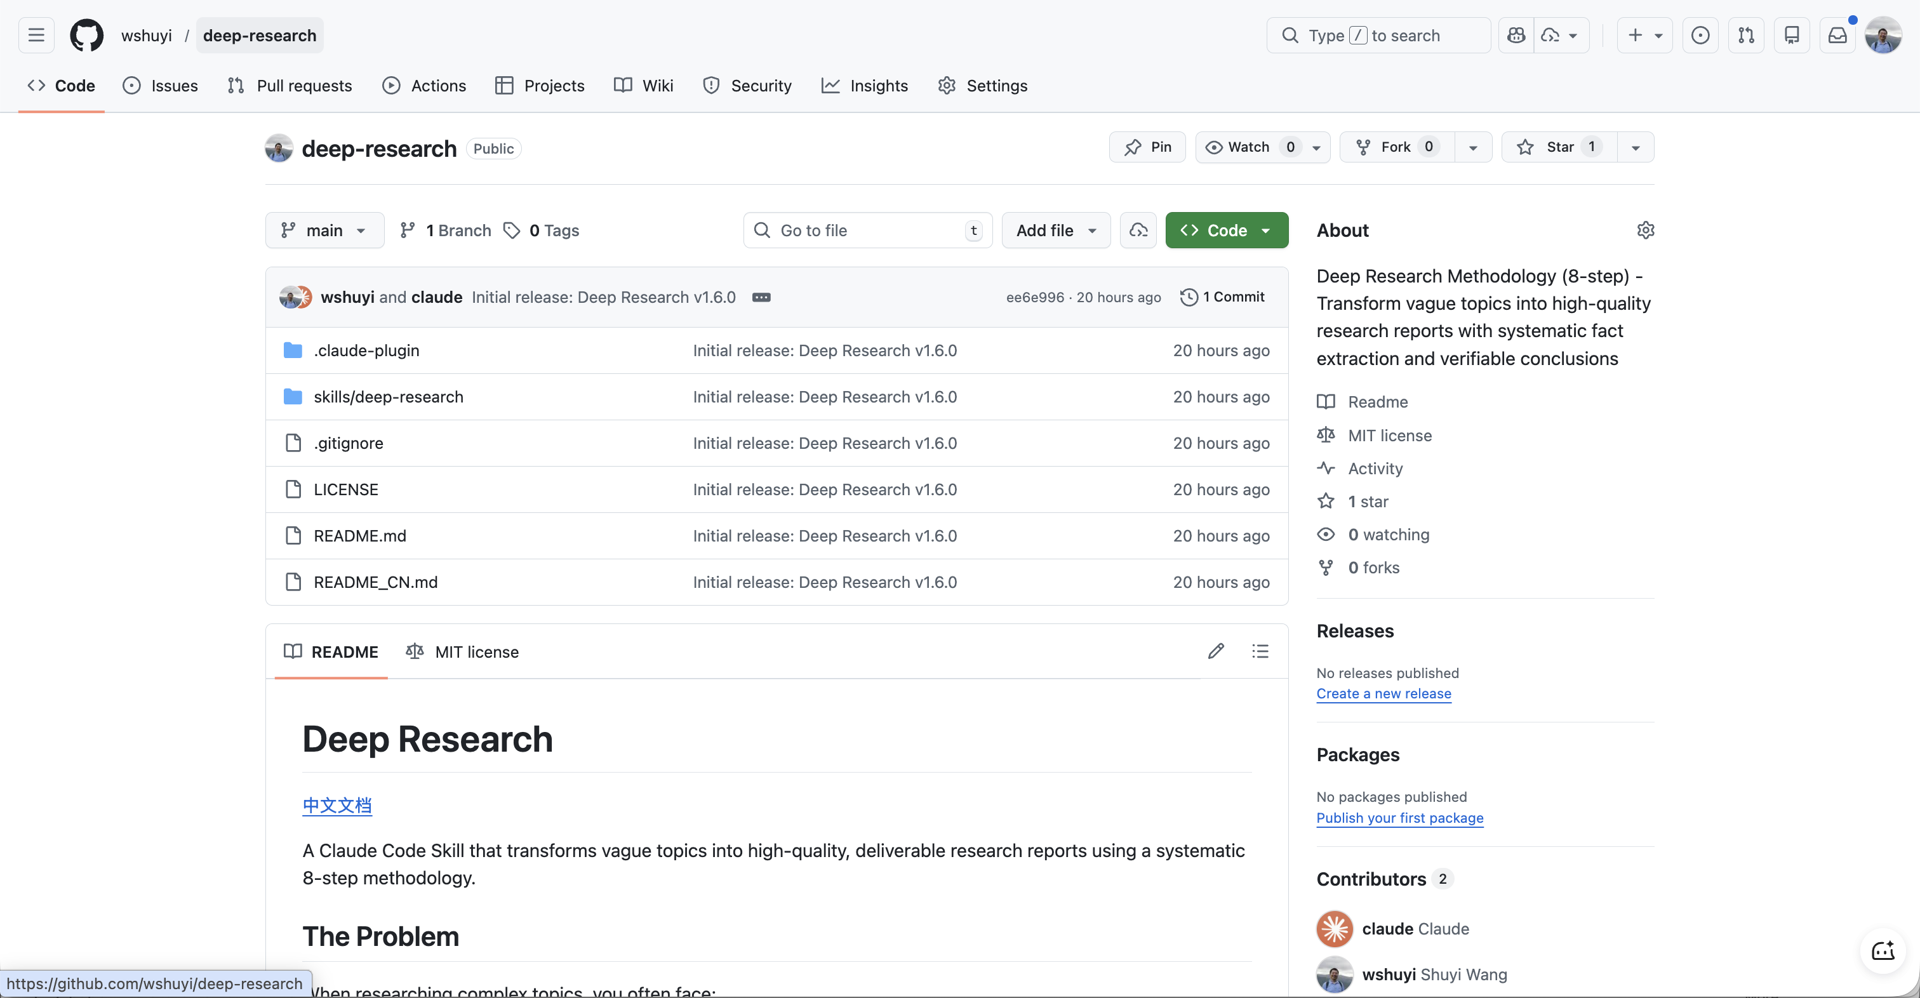The height and width of the screenshot is (998, 1920).
Task: Toggle Watch on this repository
Action: point(1249,147)
